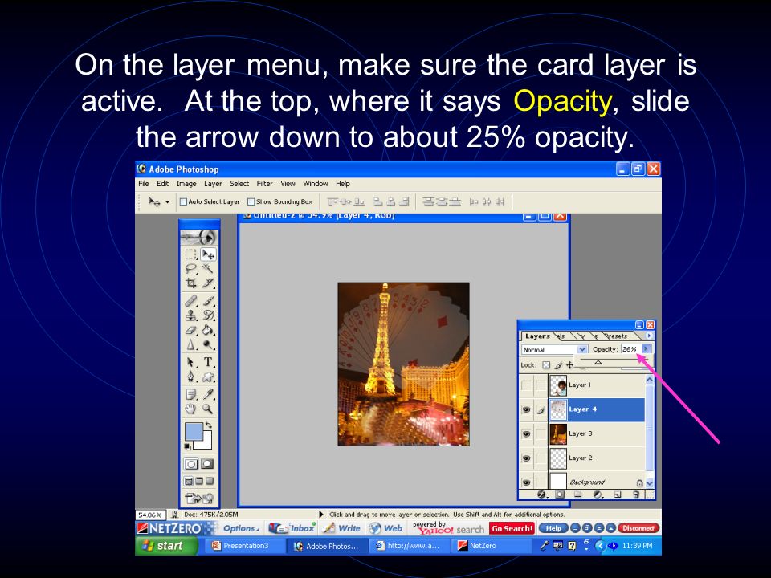Click the Go Search! button
The height and width of the screenshot is (578, 771).
coord(512,528)
